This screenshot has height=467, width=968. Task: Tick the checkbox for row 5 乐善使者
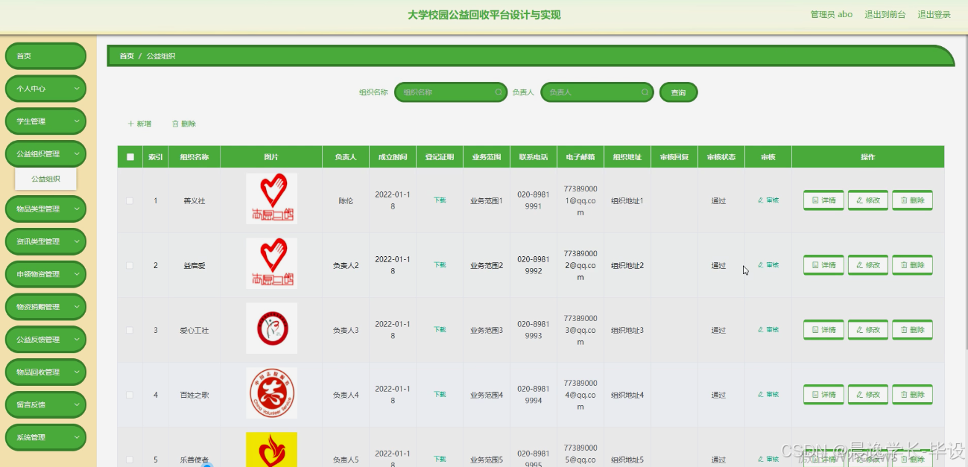130,460
